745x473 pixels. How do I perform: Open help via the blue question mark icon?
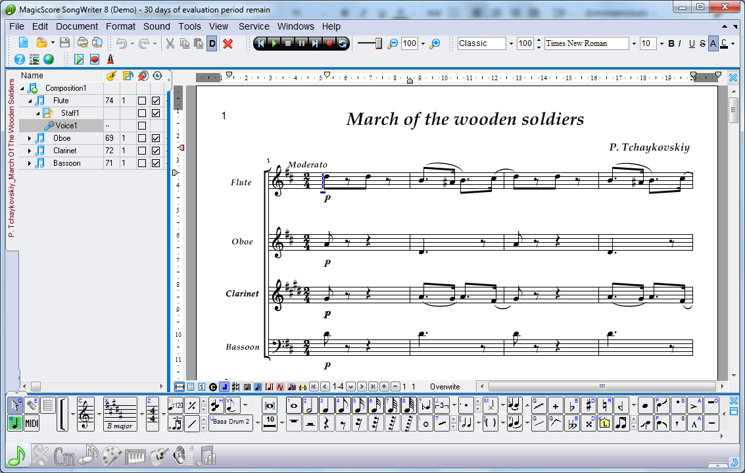pos(20,59)
